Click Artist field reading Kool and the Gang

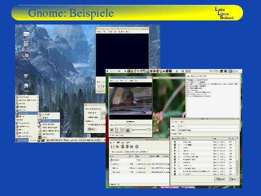click(x=208, y=130)
